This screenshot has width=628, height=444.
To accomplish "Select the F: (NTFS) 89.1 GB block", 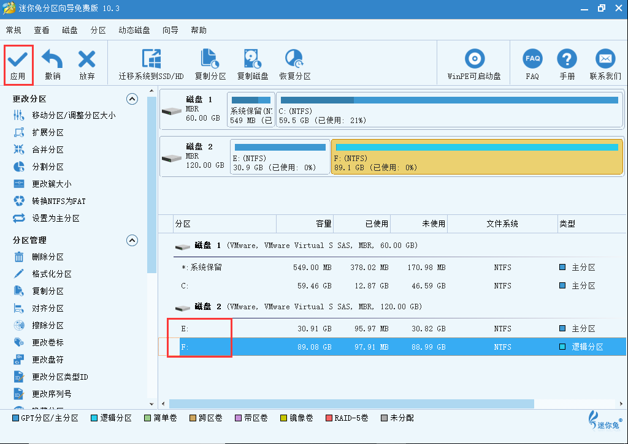I will pyautogui.click(x=477, y=157).
